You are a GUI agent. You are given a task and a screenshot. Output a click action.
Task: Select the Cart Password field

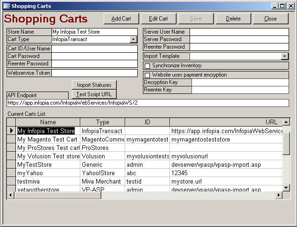click(x=94, y=56)
